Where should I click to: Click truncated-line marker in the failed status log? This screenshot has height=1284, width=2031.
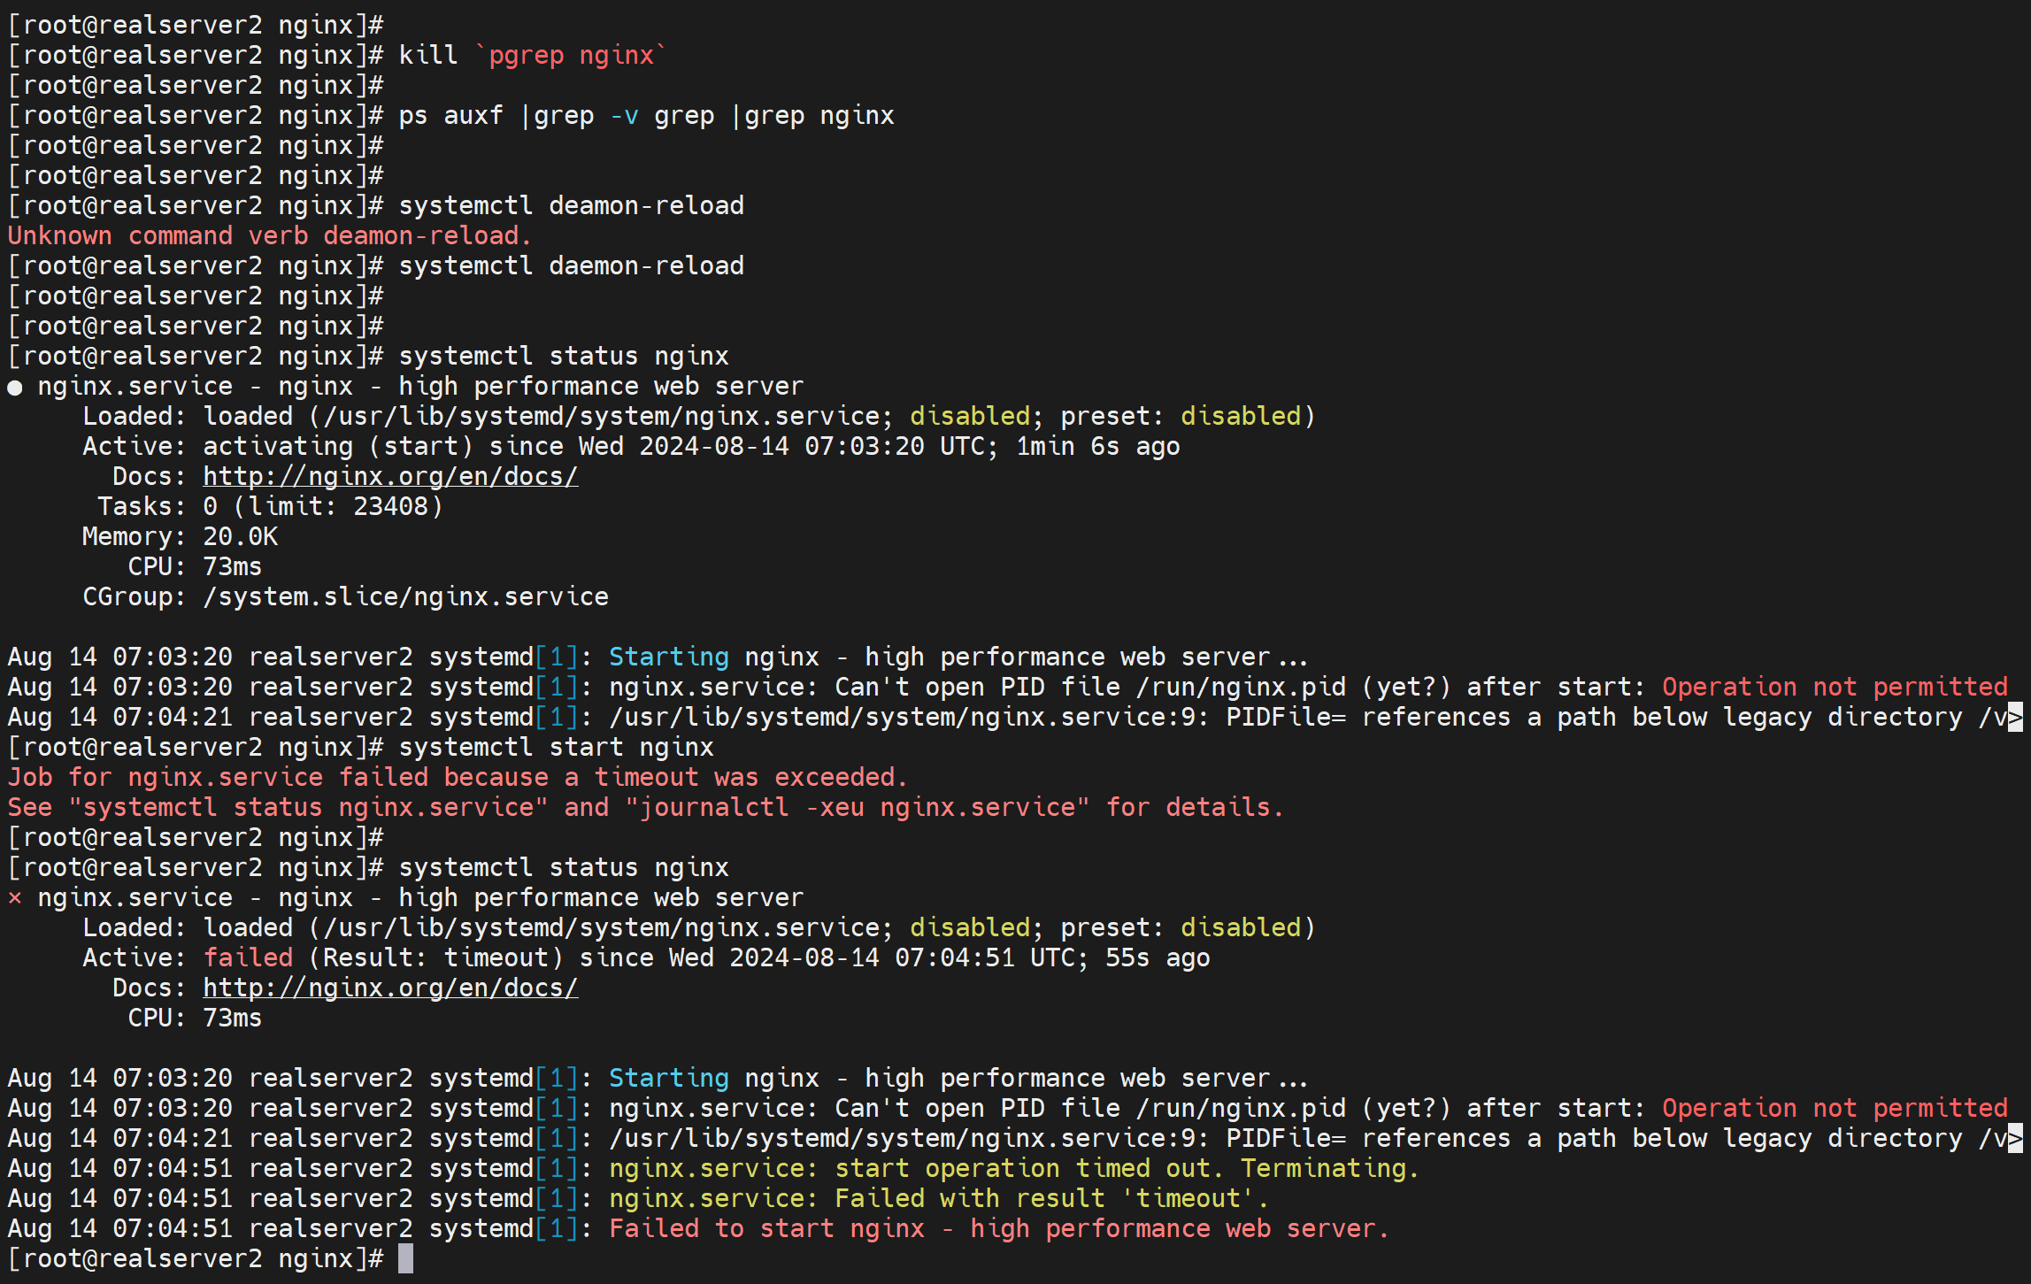pyautogui.click(x=2015, y=1139)
